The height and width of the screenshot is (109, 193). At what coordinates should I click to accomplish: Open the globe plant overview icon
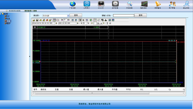tap(72, 4)
